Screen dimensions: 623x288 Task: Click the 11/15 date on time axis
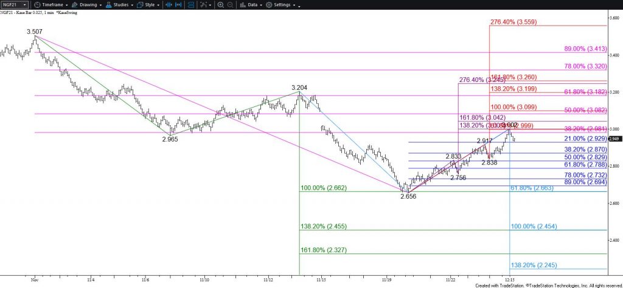[321, 279]
